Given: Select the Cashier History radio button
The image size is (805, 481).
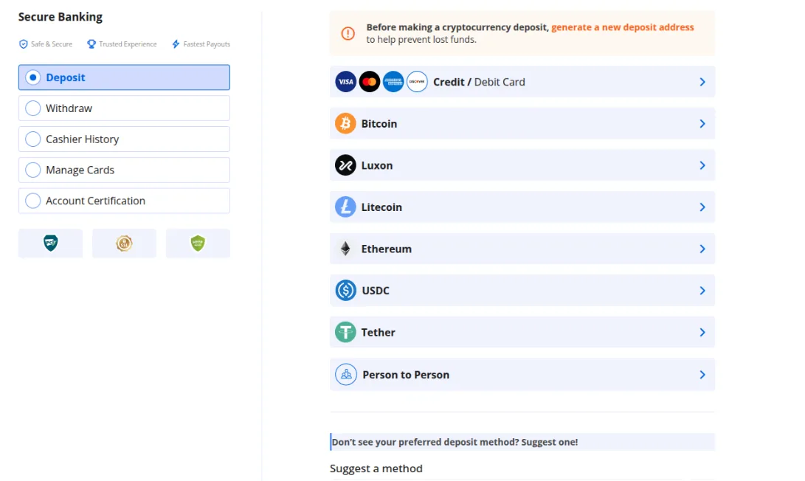Looking at the screenshot, I should point(33,139).
